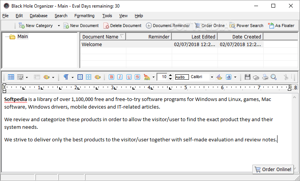The image size is (300, 181).
Task: Click the As Floater button
Action: (281, 26)
